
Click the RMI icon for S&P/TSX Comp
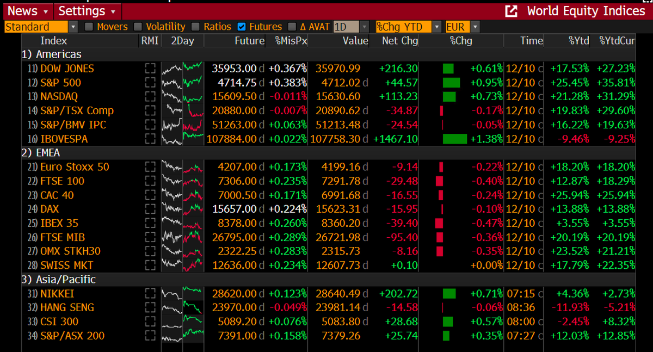(x=150, y=110)
